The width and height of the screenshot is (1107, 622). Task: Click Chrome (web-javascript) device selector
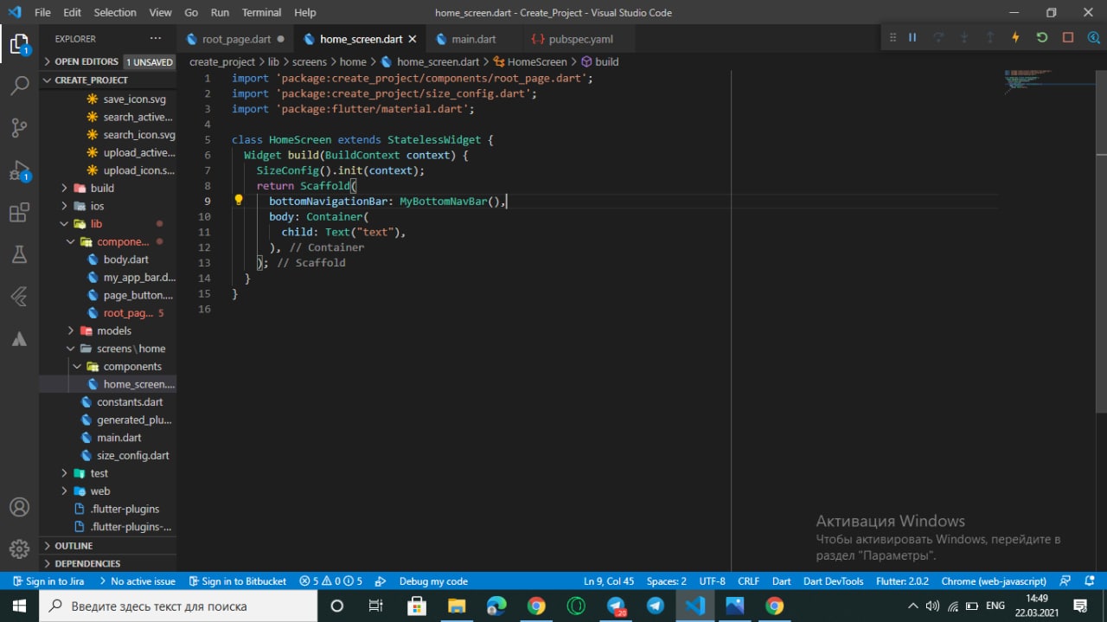[x=994, y=581]
